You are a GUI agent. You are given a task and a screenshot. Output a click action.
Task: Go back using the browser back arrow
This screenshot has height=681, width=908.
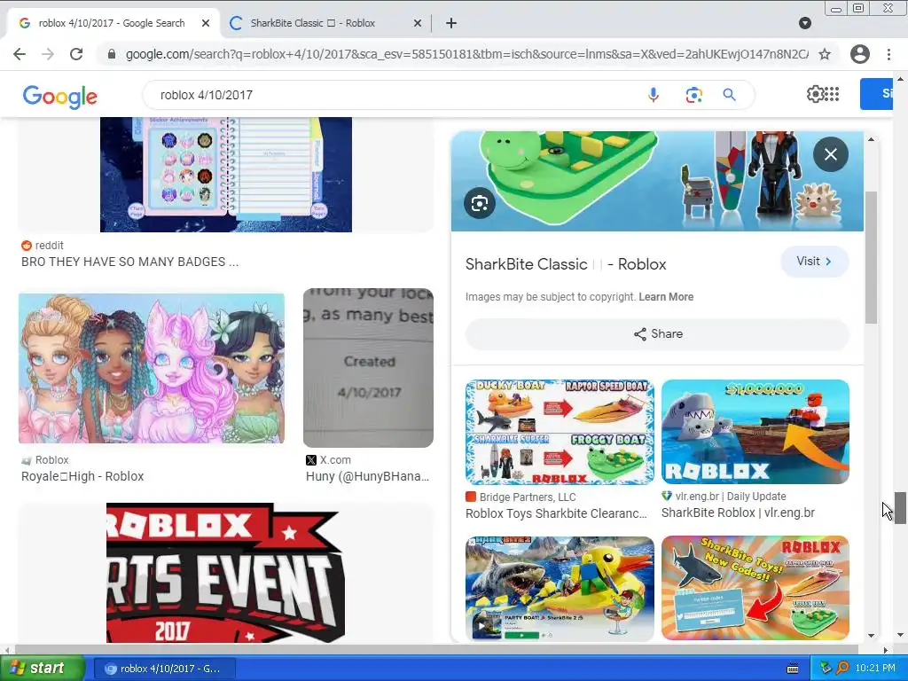tap(20, 54)
